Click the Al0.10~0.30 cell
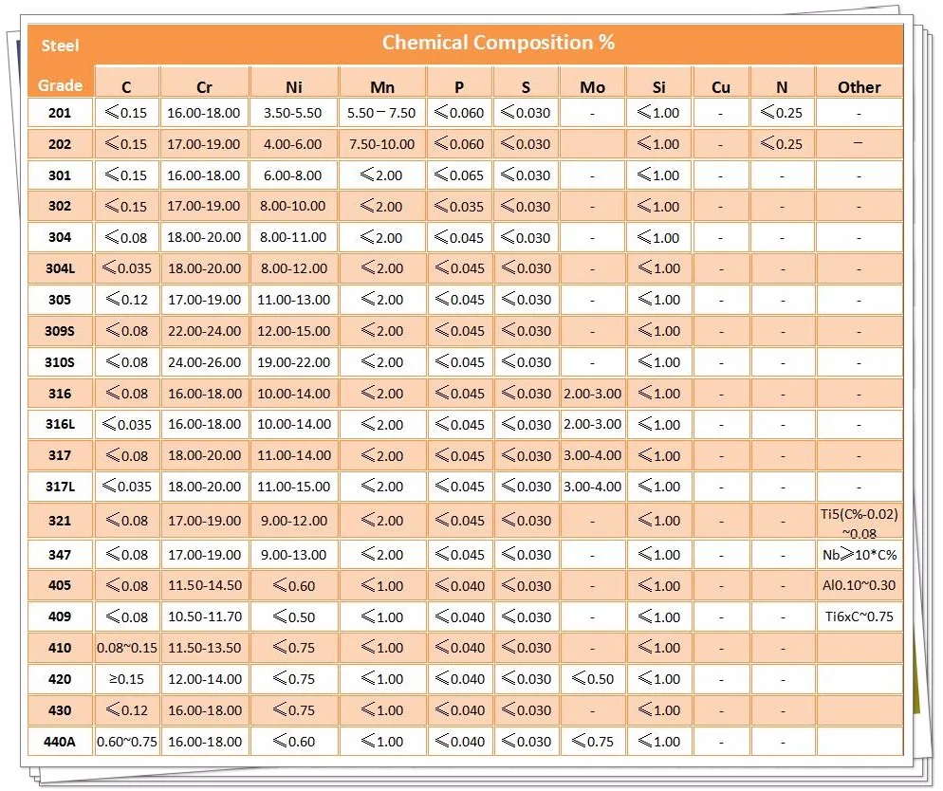 (859, 585)
